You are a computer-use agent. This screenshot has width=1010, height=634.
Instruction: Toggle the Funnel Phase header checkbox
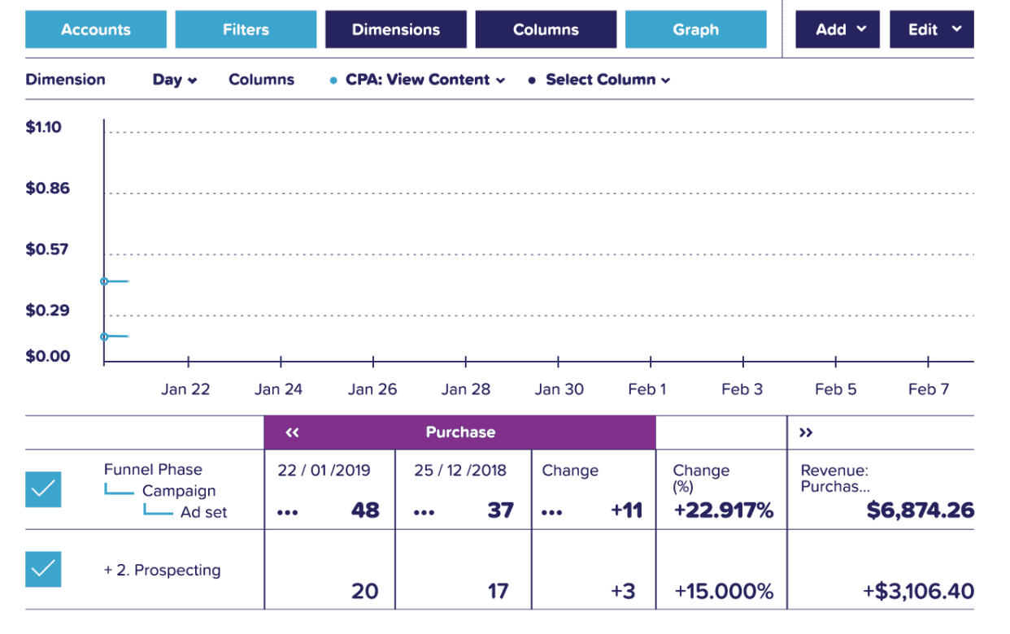coord(43,489)
